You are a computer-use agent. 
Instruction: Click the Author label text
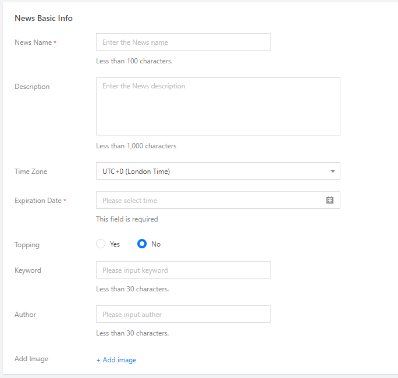25,315
